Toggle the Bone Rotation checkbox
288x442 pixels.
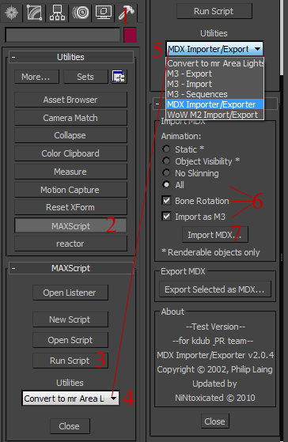(x=166, y=200)
